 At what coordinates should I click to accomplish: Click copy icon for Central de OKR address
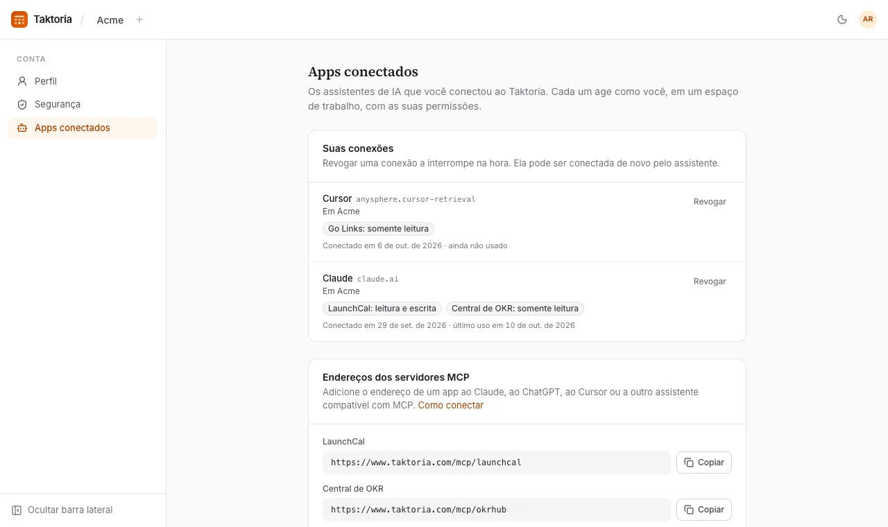(689, 510)
